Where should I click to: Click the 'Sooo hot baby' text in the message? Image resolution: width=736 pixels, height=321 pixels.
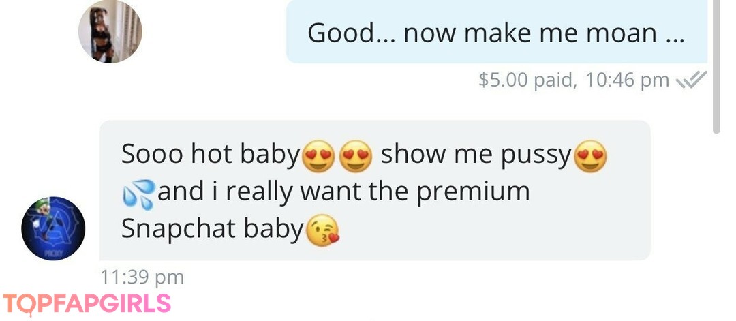[211, 155]
